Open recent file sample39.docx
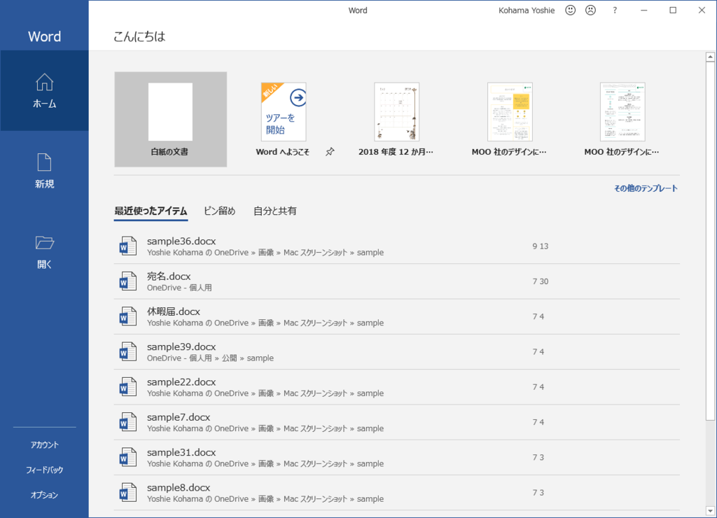 pyautogui.click(x=397, y=351)
